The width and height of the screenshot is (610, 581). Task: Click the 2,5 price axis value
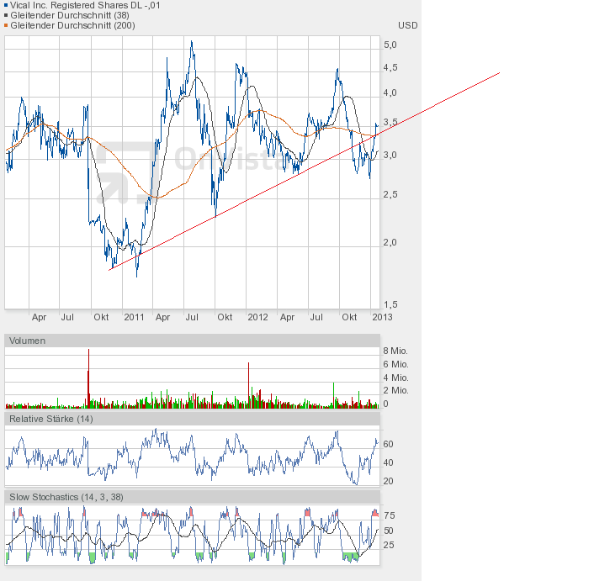pos(390,194)
